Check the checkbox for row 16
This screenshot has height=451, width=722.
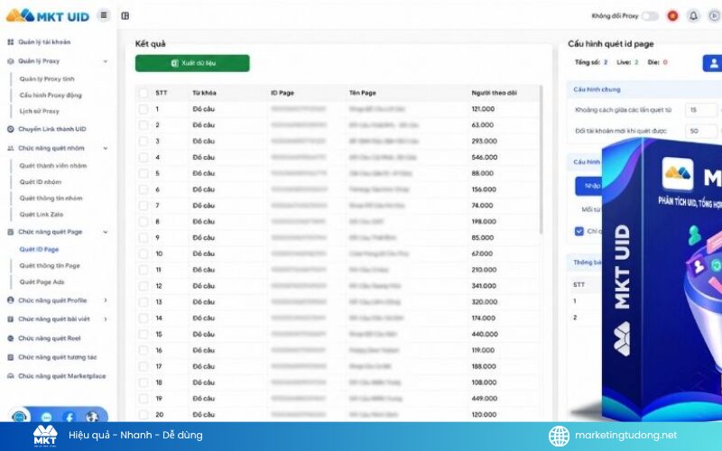tap(143, 350)
